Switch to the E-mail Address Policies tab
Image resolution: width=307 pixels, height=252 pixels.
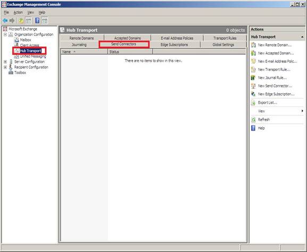(x=177, y=38)
